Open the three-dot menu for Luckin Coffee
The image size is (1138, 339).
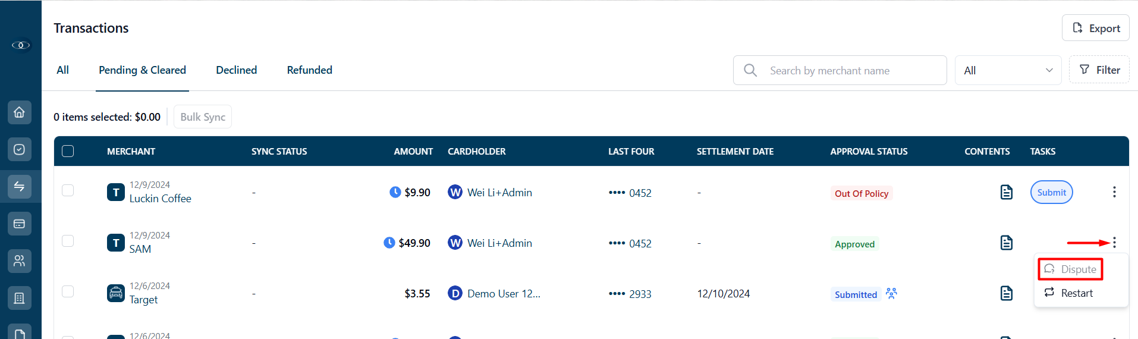coord(1114,192)
